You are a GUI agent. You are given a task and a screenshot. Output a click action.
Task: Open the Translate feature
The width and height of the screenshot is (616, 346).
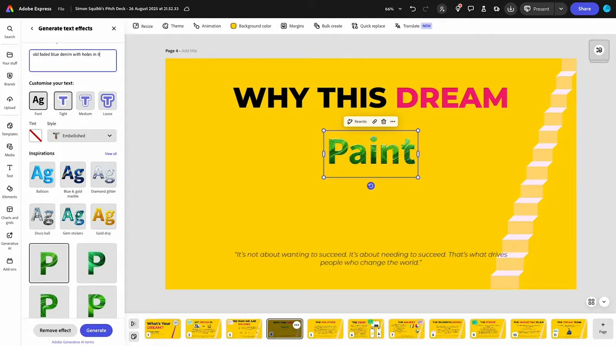click(x=413, y=26)
